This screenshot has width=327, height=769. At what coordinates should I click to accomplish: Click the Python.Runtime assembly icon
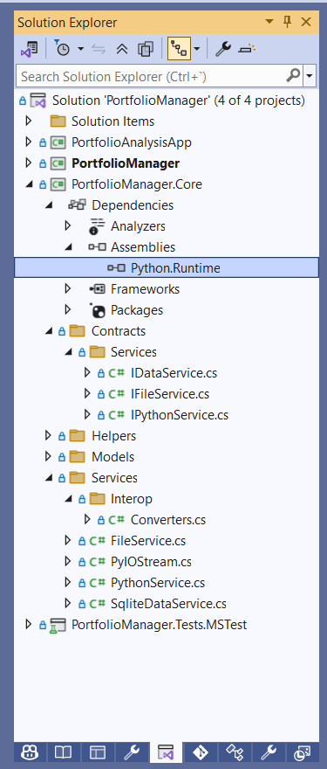click(x=117, y=268)
